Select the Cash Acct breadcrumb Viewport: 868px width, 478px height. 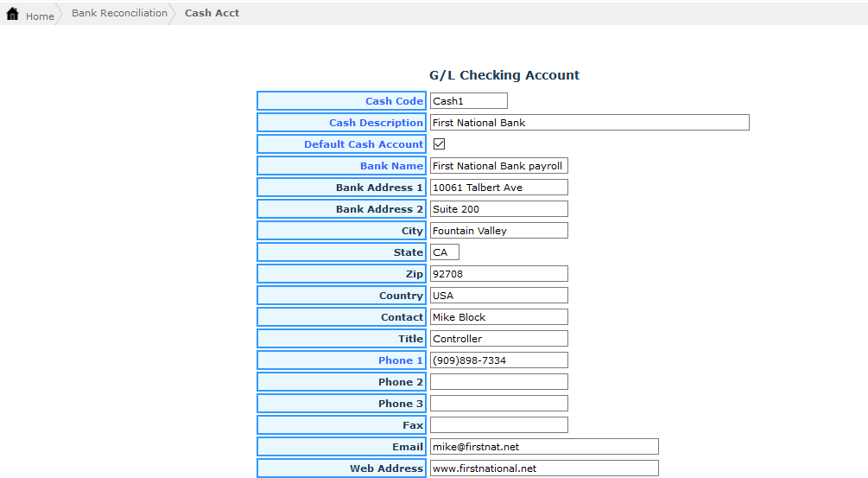click(212, 14)
